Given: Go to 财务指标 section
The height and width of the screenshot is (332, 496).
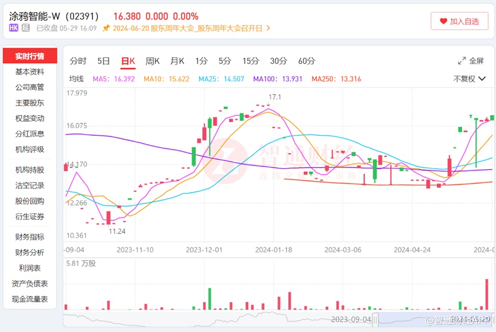Looking at the screenshot, I should [x=30, y=237].
